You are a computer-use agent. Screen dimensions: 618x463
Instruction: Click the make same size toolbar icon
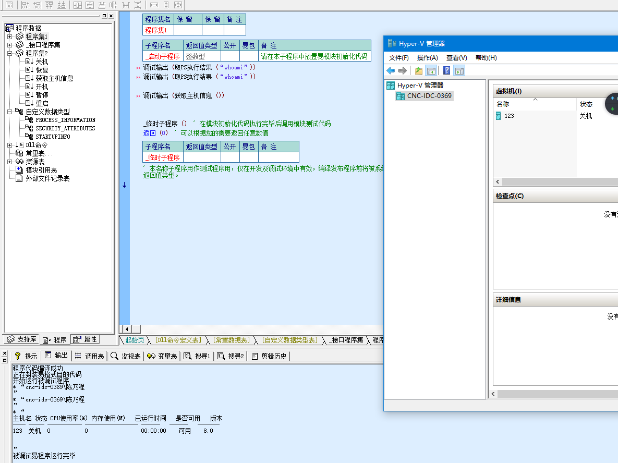pyautogui.click(x=178, y=5)
